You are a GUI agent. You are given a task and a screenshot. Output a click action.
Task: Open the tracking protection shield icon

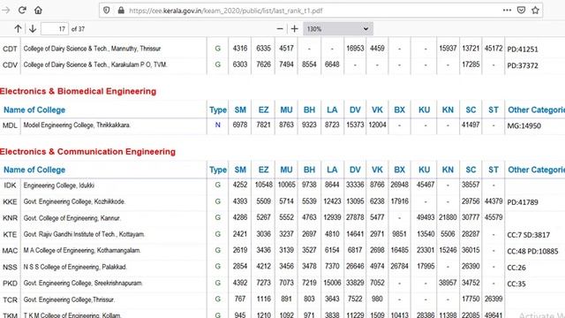[106, 11]
